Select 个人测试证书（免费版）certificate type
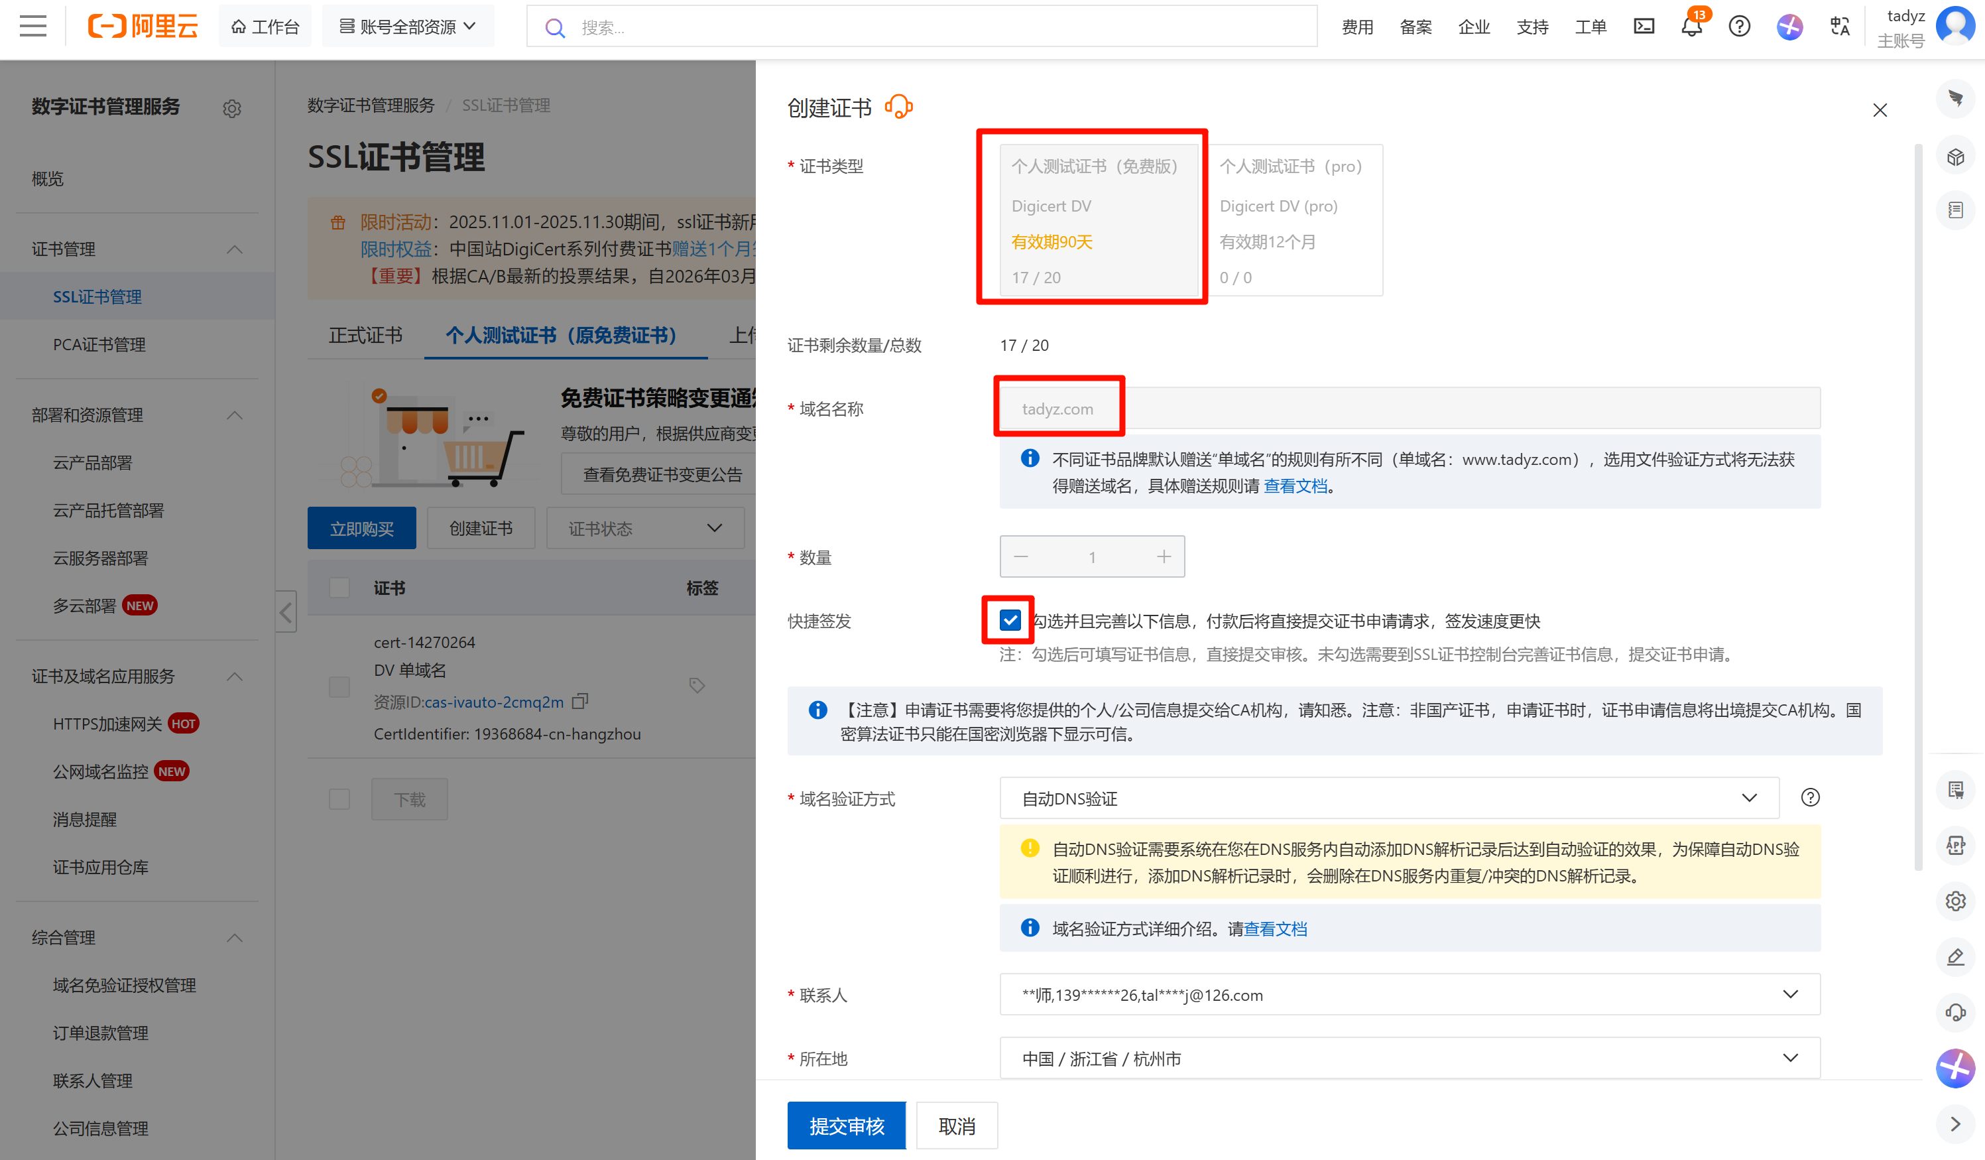The image size is (1985, 1160). tap(1099, 220)
